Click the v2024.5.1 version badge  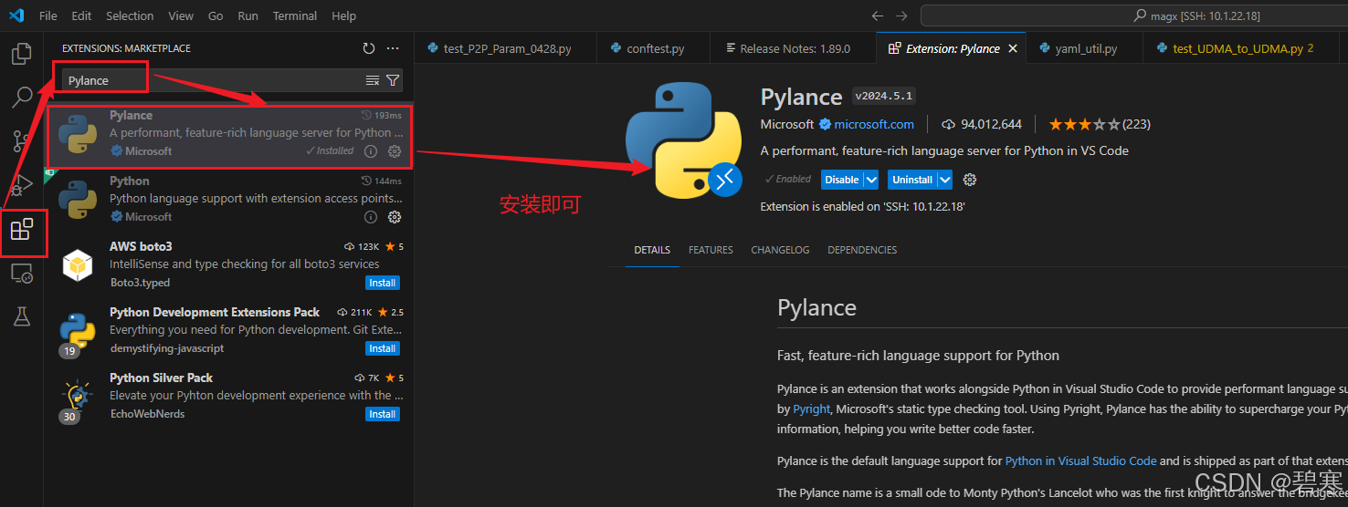(883, 96)
